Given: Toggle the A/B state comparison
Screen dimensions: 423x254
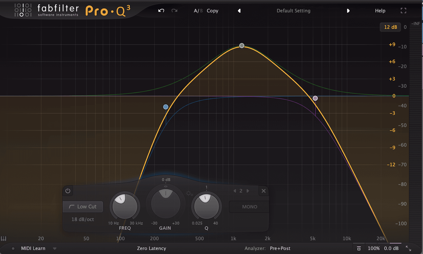Looking at the screenshot, I should (198, 11).
